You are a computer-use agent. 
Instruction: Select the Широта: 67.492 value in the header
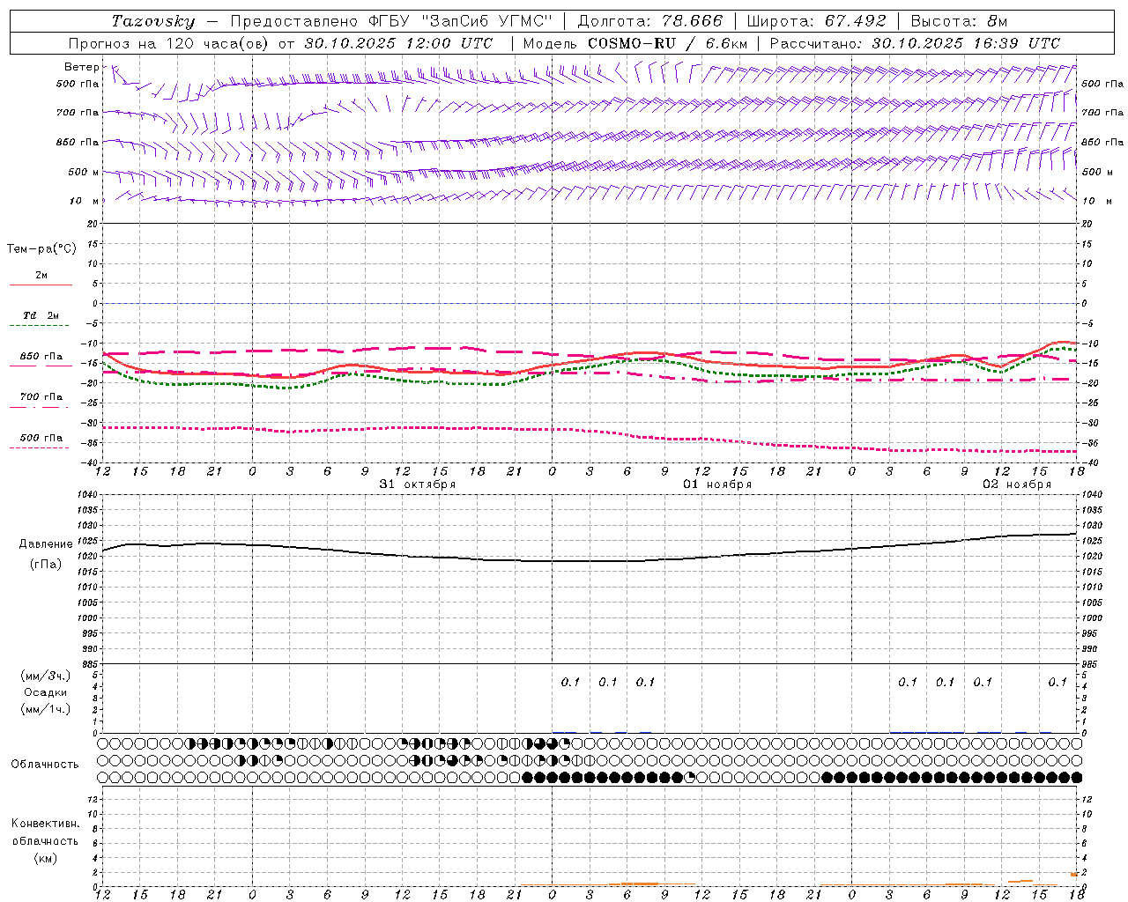point(816,21)
